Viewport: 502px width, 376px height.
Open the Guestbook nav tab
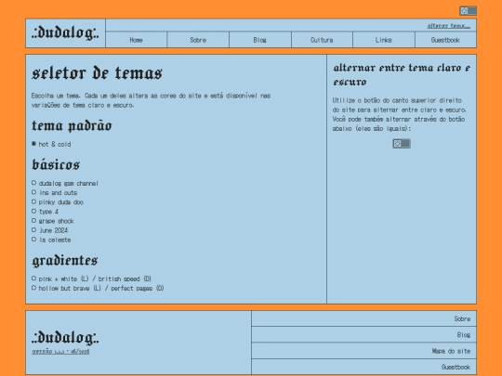[445, 40]
